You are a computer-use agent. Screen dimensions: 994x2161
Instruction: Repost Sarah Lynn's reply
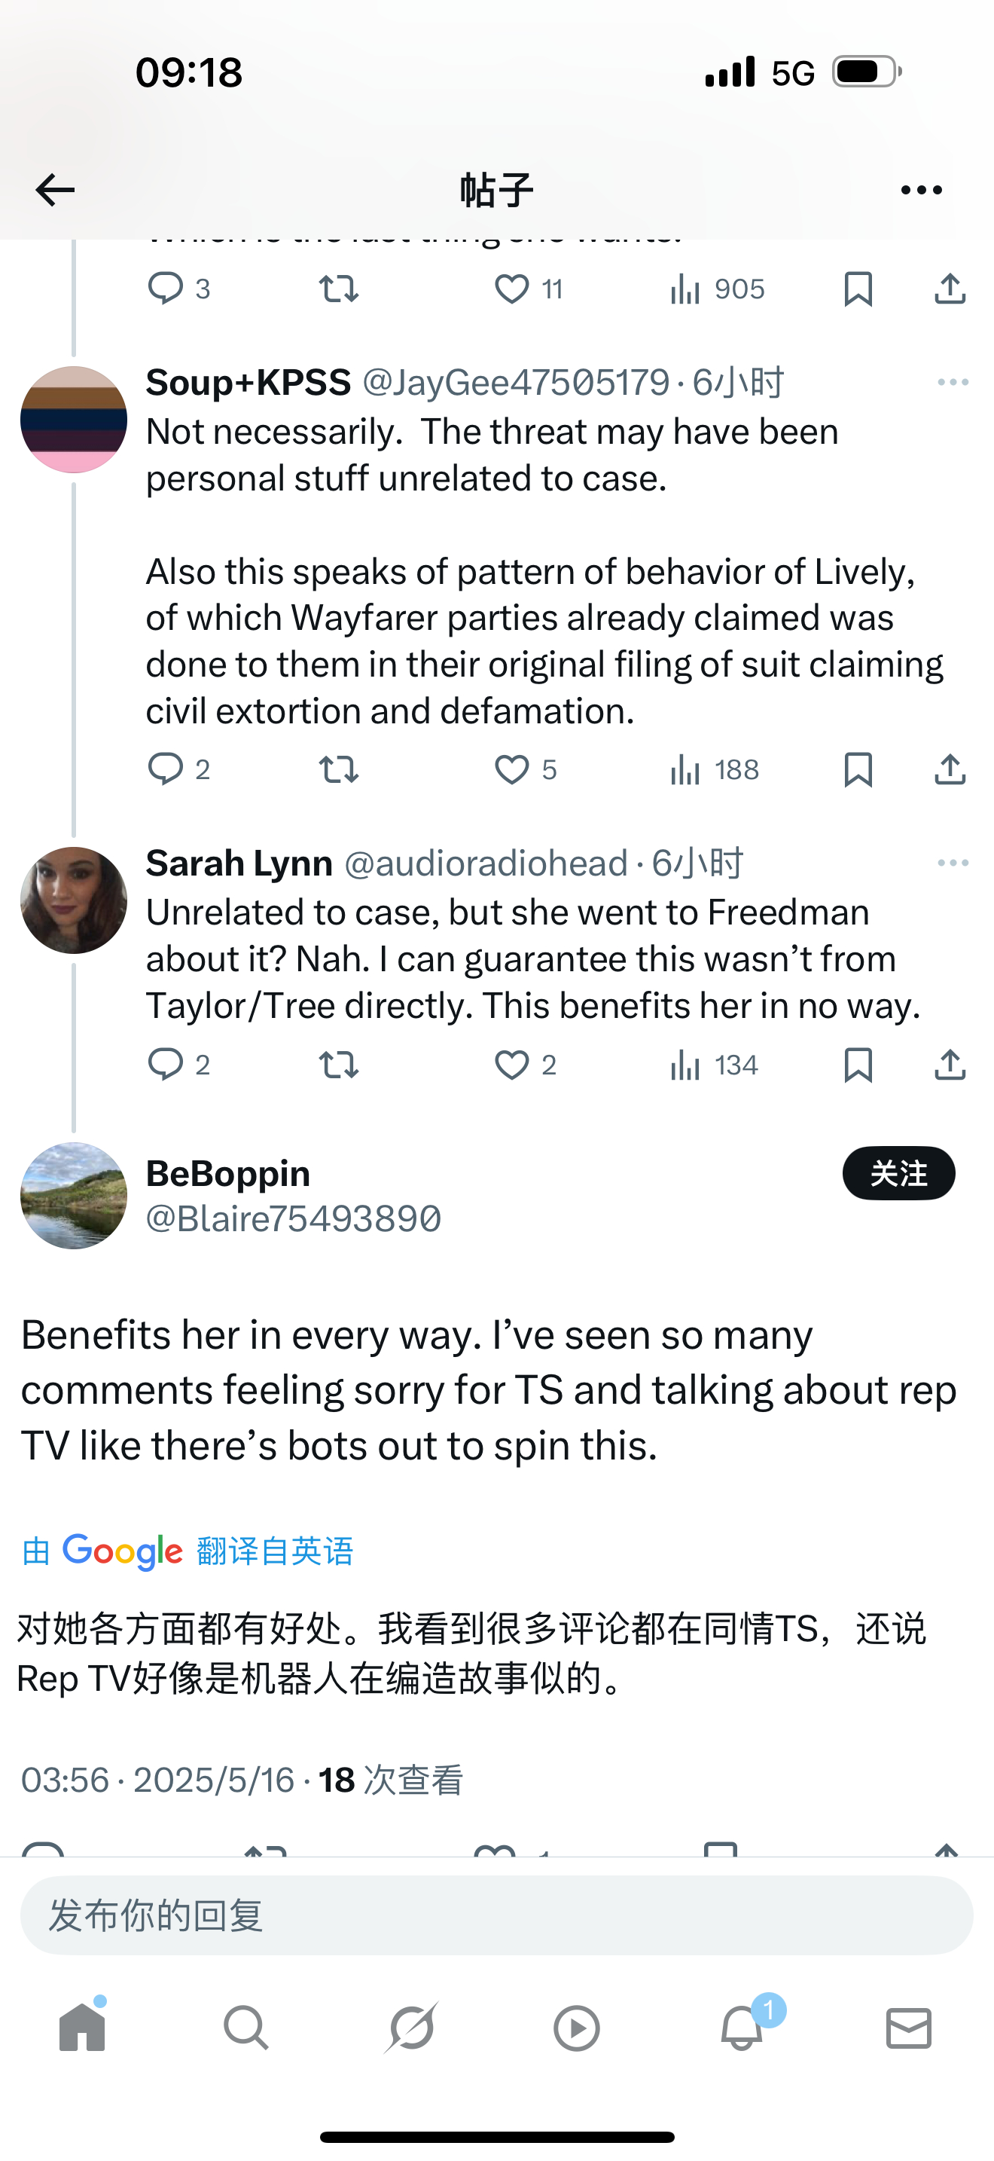click(339, 1065)
